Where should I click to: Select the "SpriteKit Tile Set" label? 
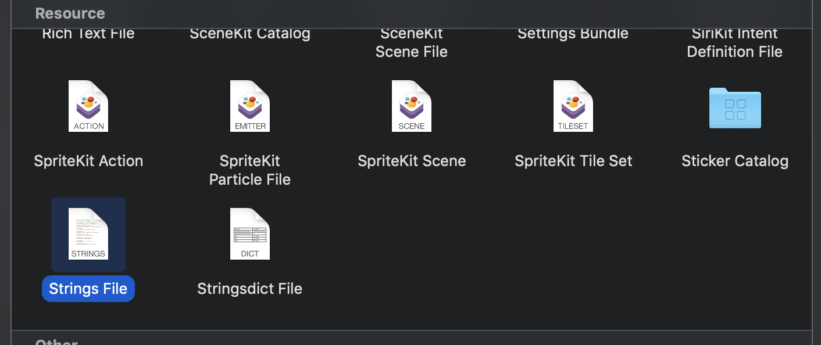pyautogui.click(x=573, y=161)
